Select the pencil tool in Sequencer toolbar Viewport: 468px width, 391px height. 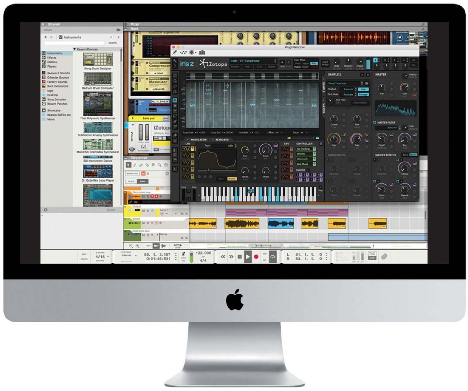pyautogui.click(x=135, y=165)
